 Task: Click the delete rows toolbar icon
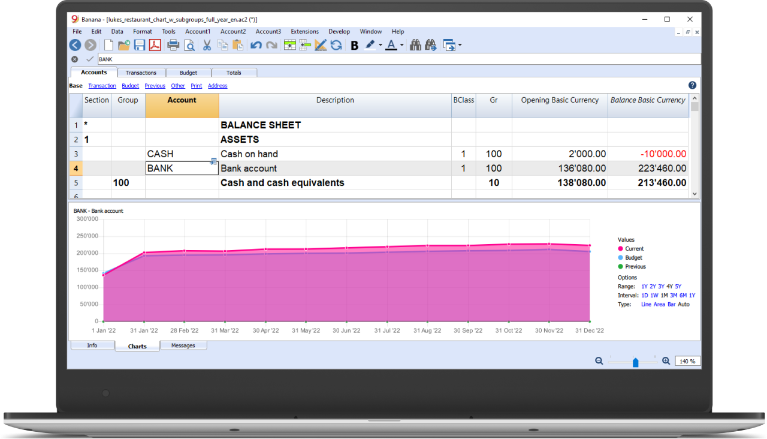(305, 45)
